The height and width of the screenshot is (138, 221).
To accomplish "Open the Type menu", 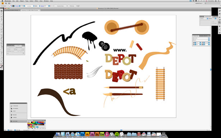I will [x=27, y=1].
